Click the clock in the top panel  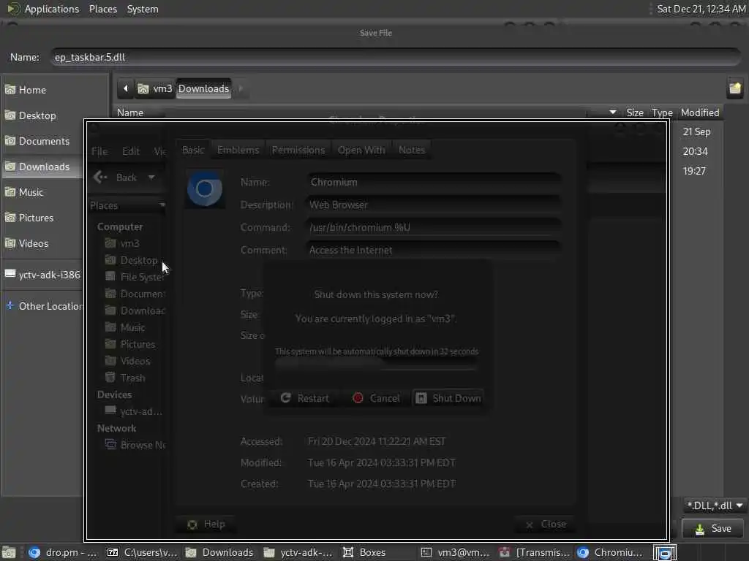701,9
